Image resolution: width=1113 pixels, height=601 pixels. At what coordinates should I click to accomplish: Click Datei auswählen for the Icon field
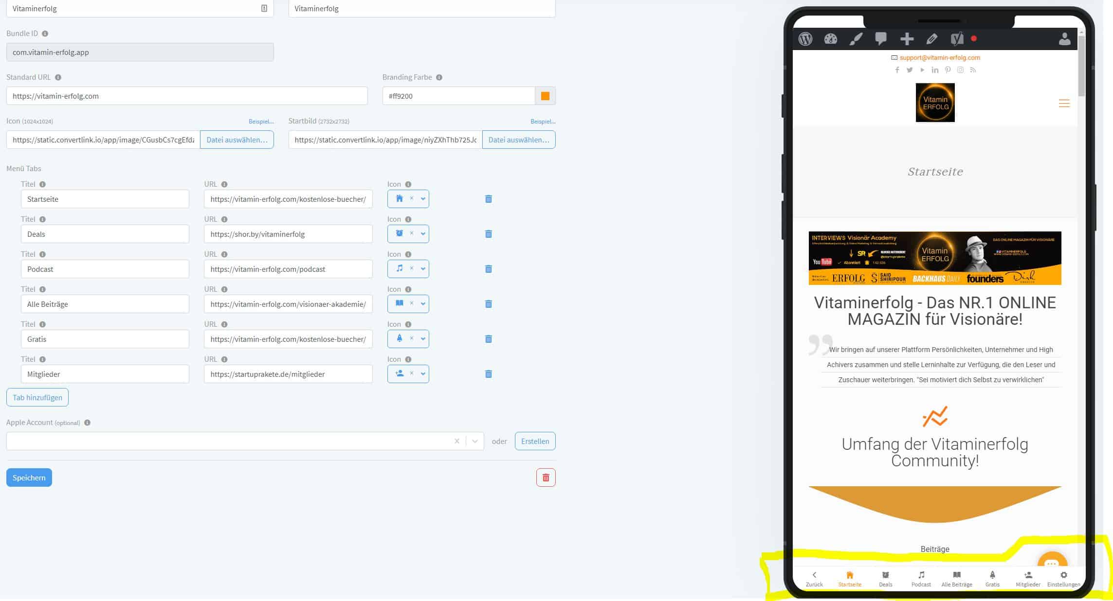click(237, 140)
